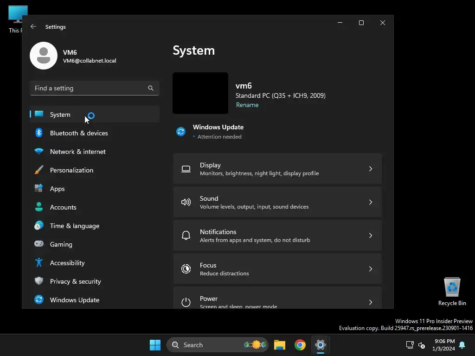Screen dimensions: 475x356
Task: Click the Focus circular icon
Action: click(x=186, y=269)
